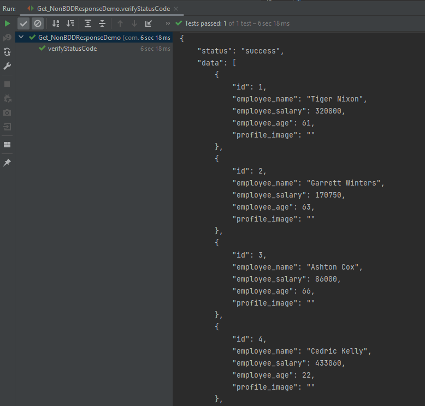This screenshot has height=406, width=425.
Task: Click Import Tests from file icon
Action: (149, 23)
